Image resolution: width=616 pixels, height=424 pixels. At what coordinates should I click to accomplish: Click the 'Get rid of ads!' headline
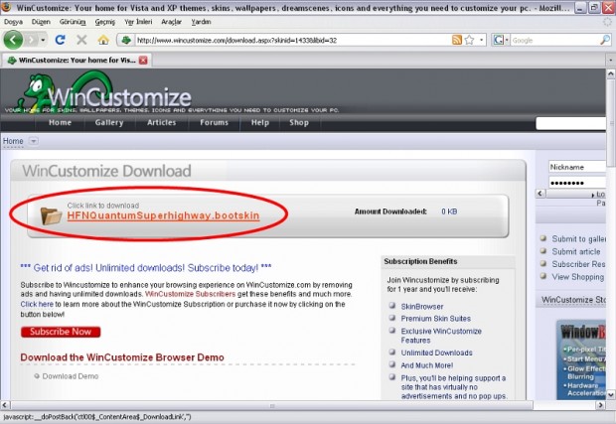pos(146,268)
